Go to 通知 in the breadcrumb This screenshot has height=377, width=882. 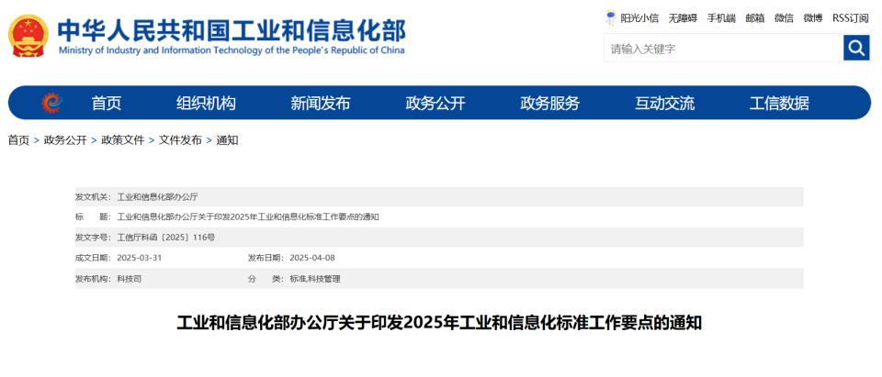(x=227, y=140)
